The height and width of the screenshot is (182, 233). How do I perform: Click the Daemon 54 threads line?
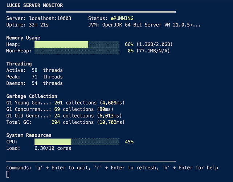[34, 83]
